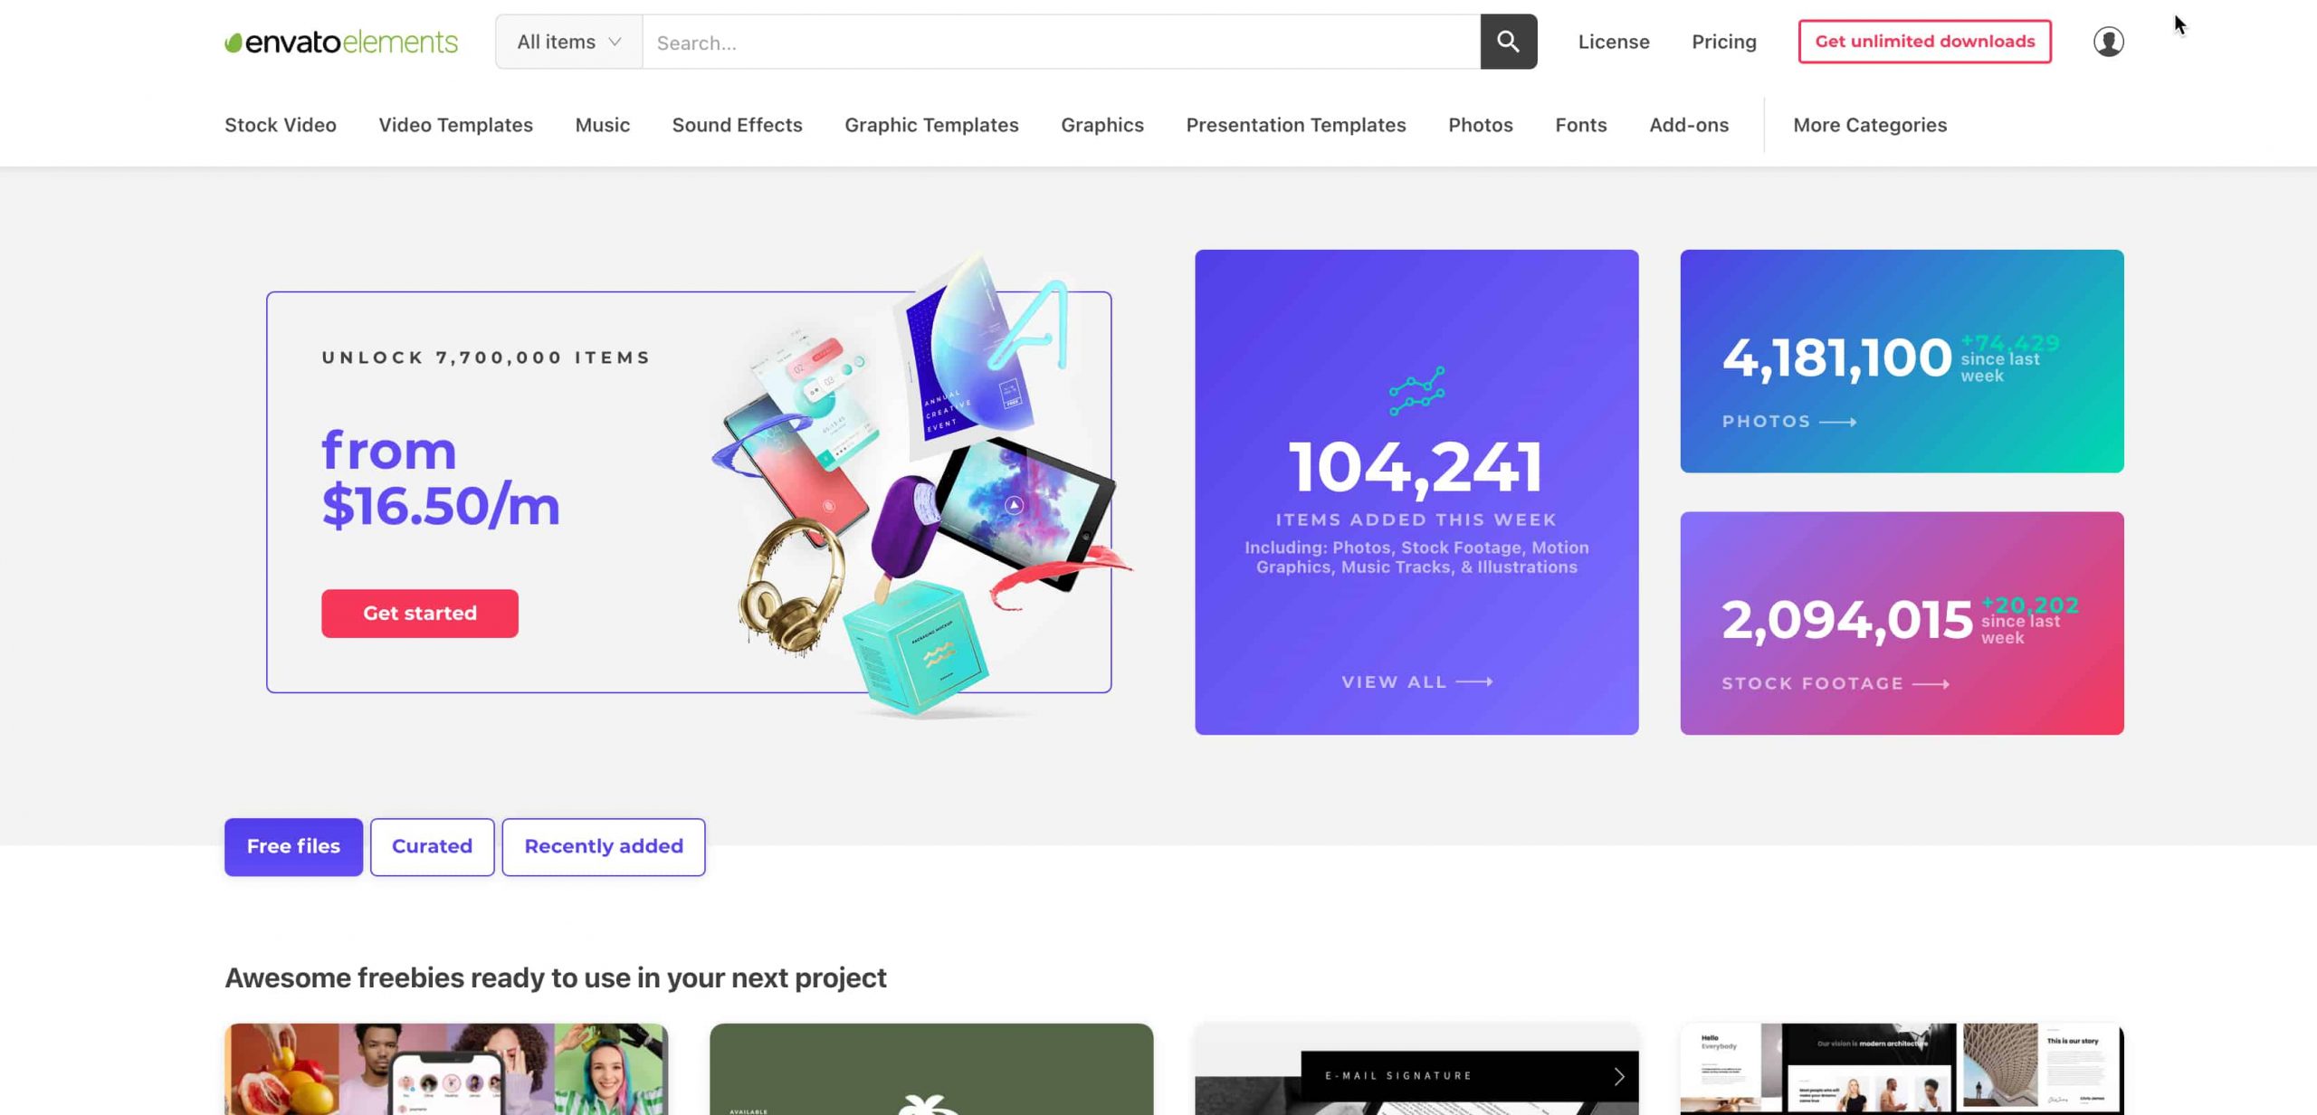Click Get unlimited downloads button
This screenshot has width=2317, height=1115.
[x=1924, y=42]
